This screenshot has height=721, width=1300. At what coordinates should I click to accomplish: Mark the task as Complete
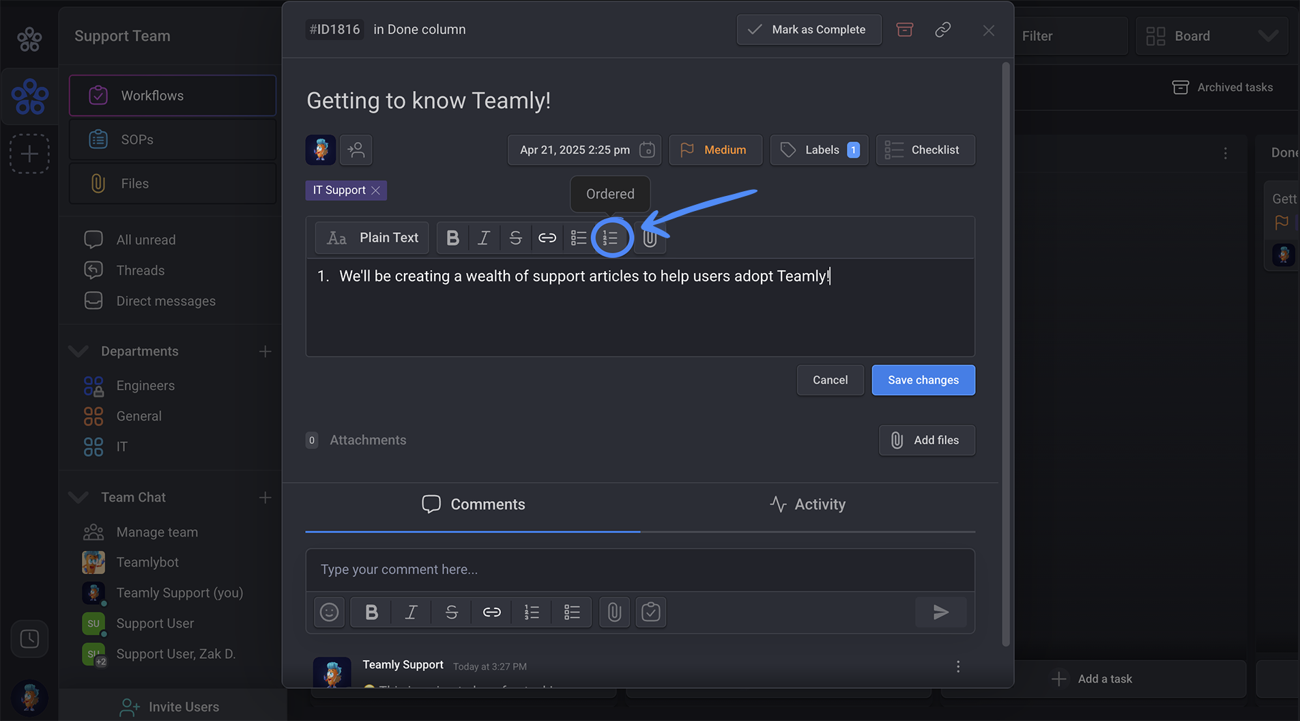click(x=809, y=29)
